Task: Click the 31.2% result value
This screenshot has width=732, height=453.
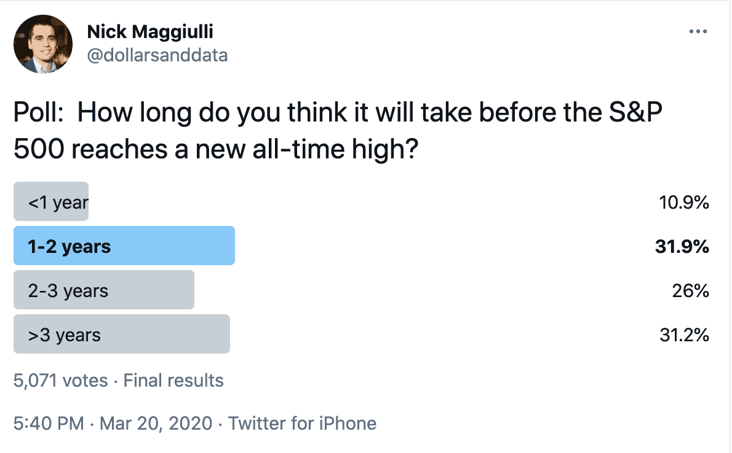Action: click(685, 335)
